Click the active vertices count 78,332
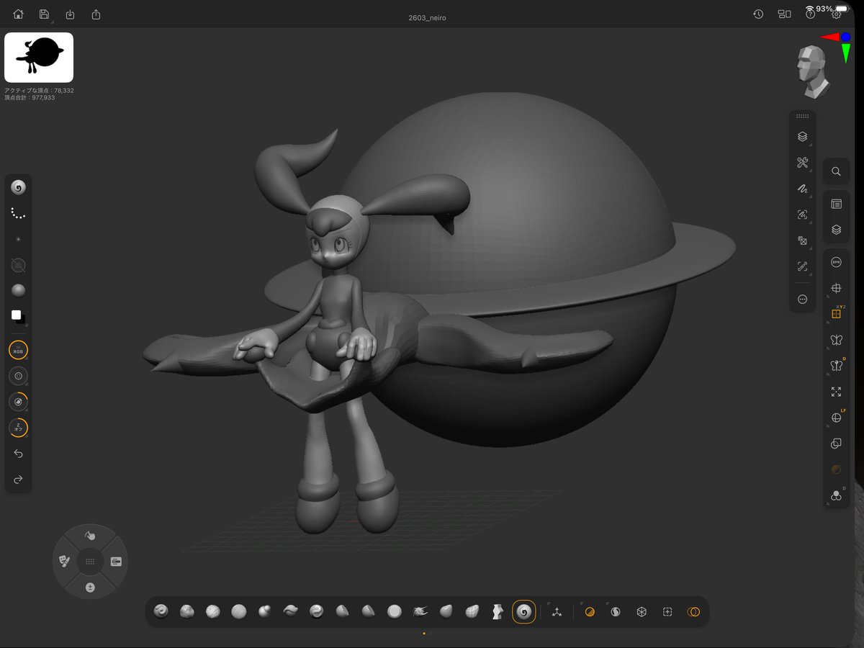This screenshot has height=648, width=864. click(x=39, y=91)
